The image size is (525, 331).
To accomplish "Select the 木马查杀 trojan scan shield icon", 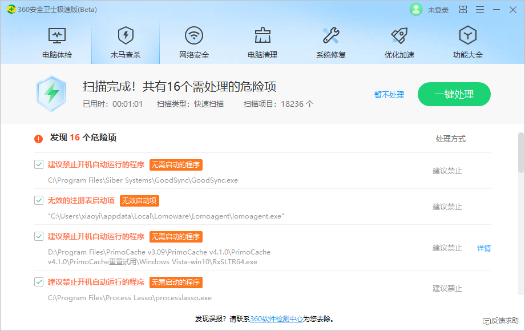I will click(126, 37).
